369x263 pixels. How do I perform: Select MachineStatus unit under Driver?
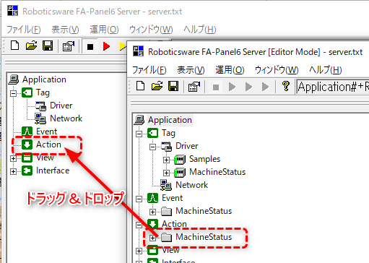point(217,172)
